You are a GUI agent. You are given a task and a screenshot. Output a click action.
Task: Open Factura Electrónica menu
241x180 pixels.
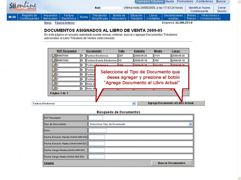(x=69, y=17)
